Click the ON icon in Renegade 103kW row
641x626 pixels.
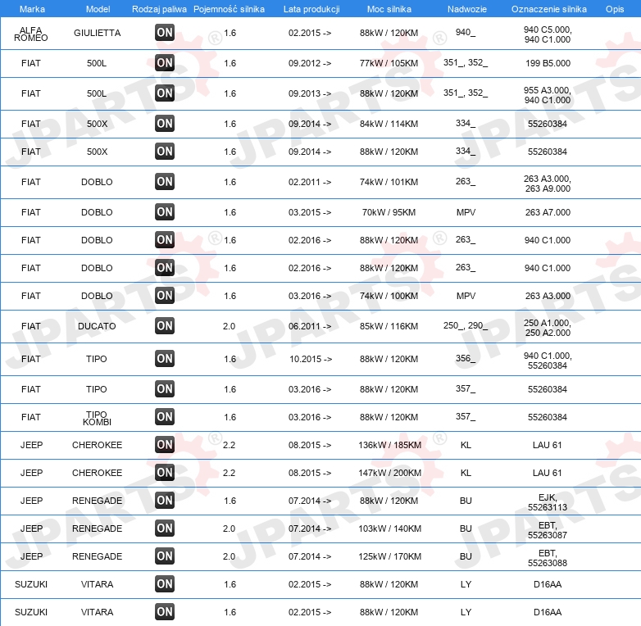[165, 528]
